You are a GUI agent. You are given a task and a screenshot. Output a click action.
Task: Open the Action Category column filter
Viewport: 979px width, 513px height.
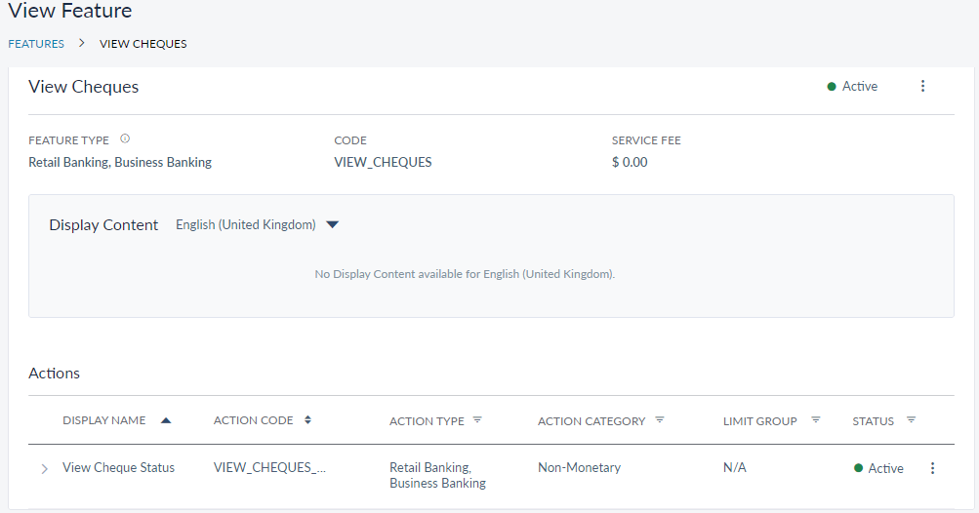pyautogui.click(x=660, y=420)
